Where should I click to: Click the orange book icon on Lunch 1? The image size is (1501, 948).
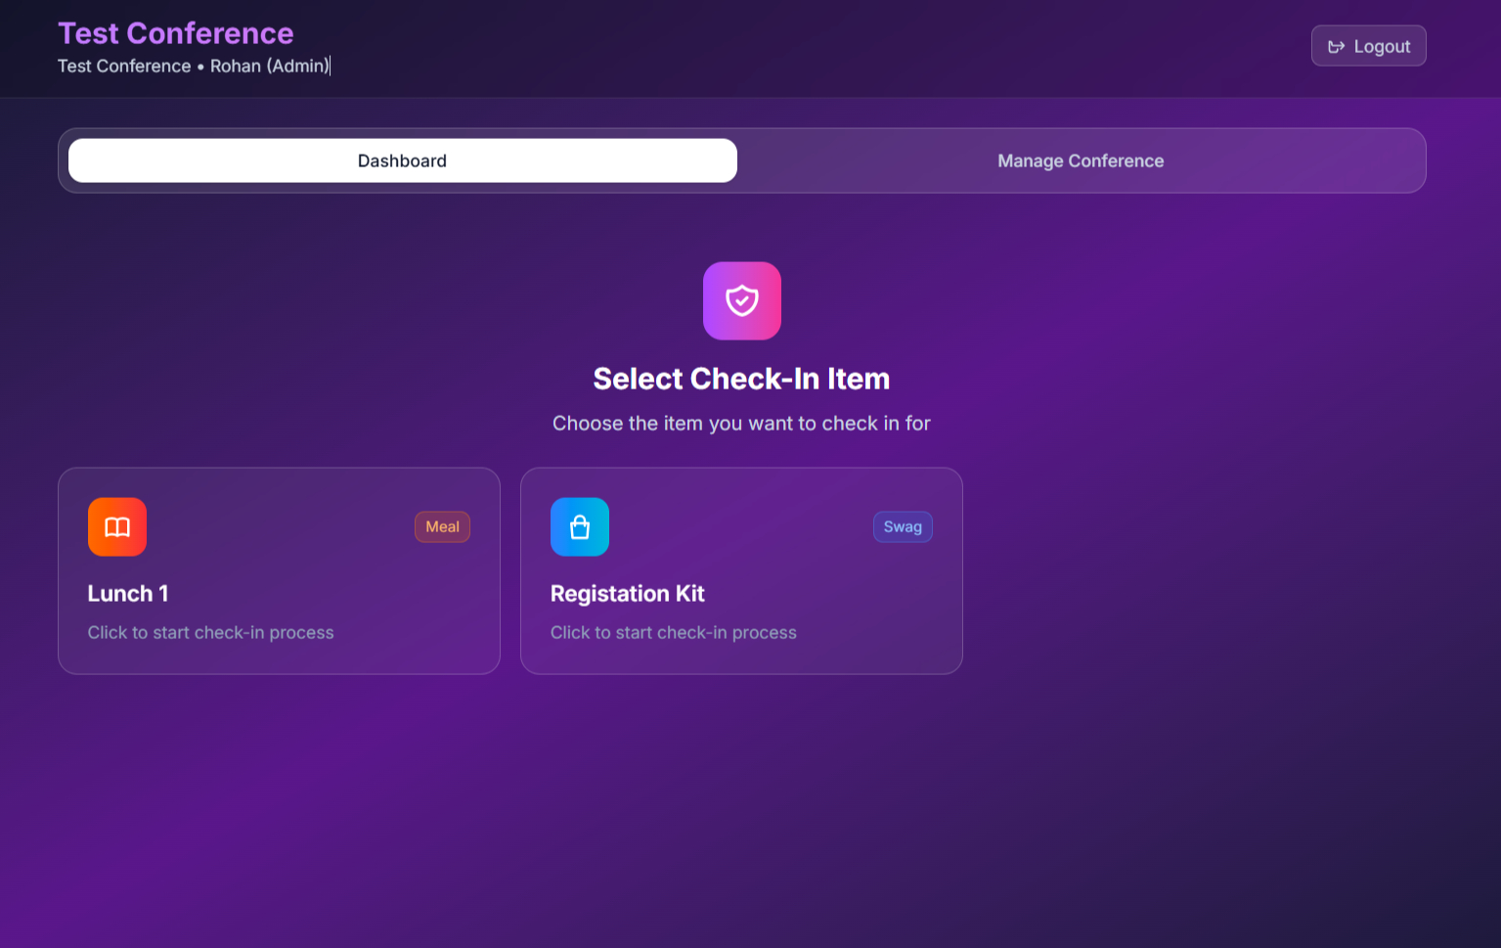tap(117, 527)
